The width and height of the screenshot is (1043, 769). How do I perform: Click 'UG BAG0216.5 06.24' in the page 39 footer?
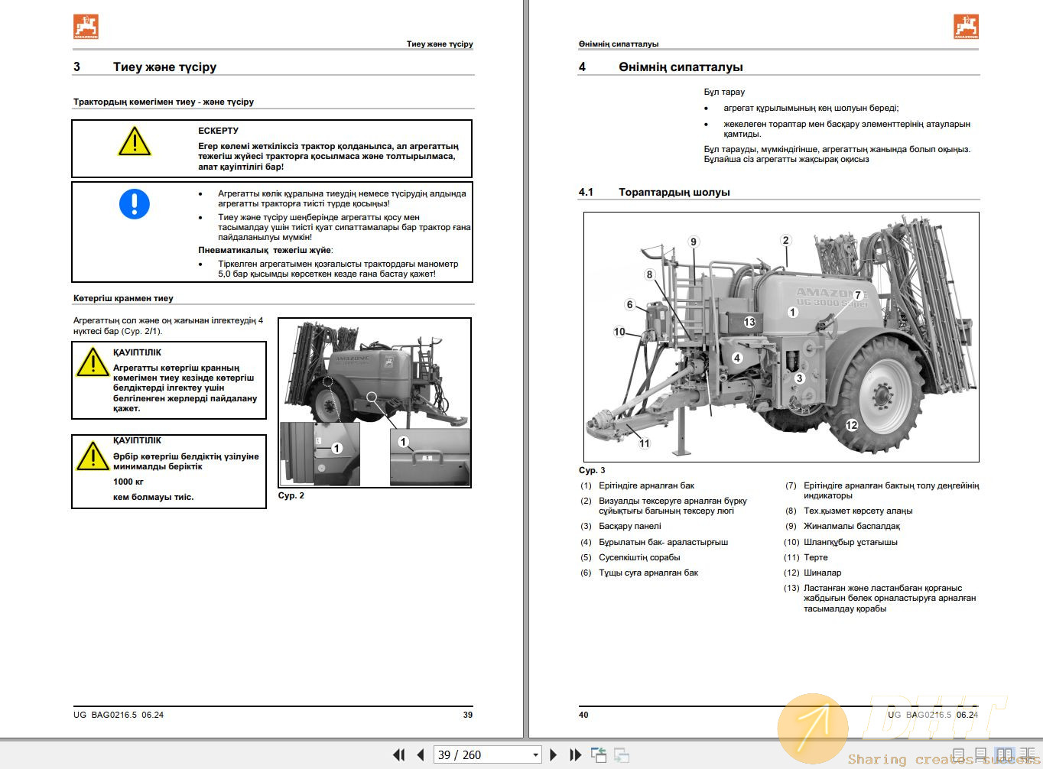point(119,715)
